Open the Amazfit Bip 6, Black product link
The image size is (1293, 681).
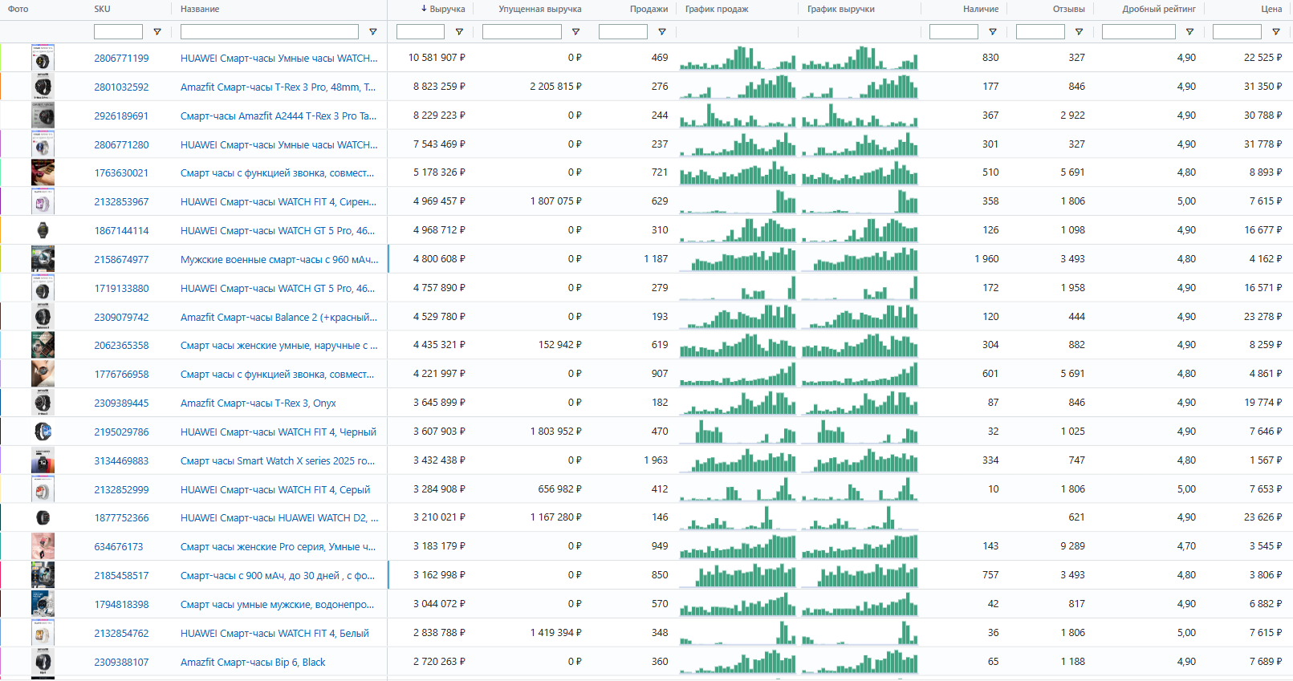pos(253,663)
